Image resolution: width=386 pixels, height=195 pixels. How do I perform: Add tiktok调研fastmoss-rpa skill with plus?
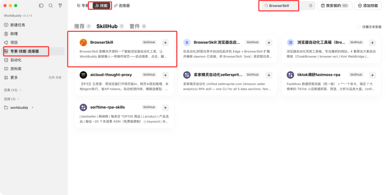pyautogui.click(x=372, y=75)
